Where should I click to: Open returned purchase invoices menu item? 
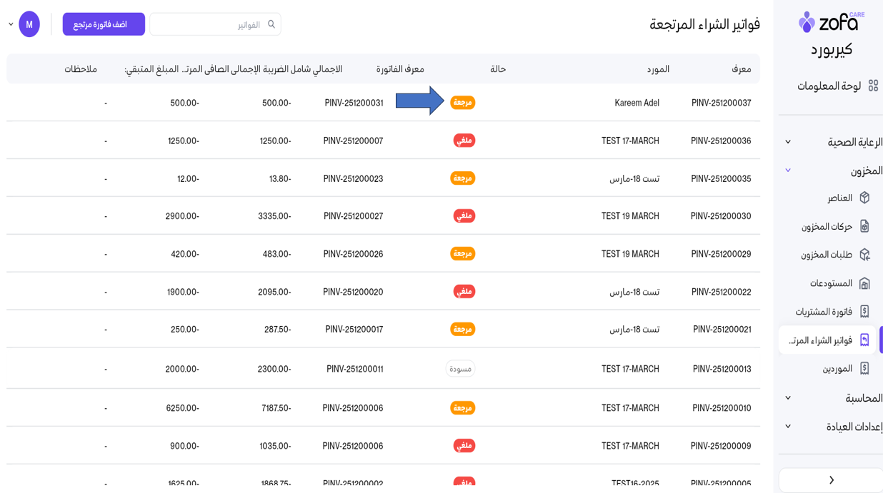coord(822,340)
